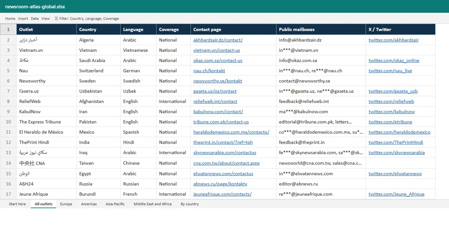Viewport: 449px width, 243px height.
Task: Select the ReliefWeb outlet cell
Action: 46,102
